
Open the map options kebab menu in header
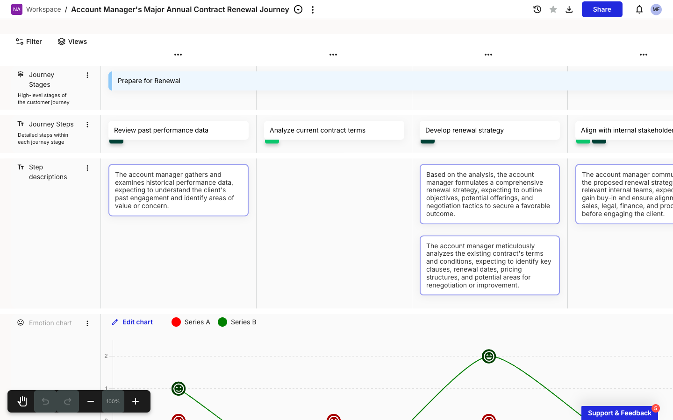[313, 9]
